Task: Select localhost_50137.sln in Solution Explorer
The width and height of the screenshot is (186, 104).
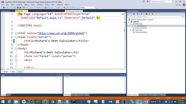Action: click(141, 28)
